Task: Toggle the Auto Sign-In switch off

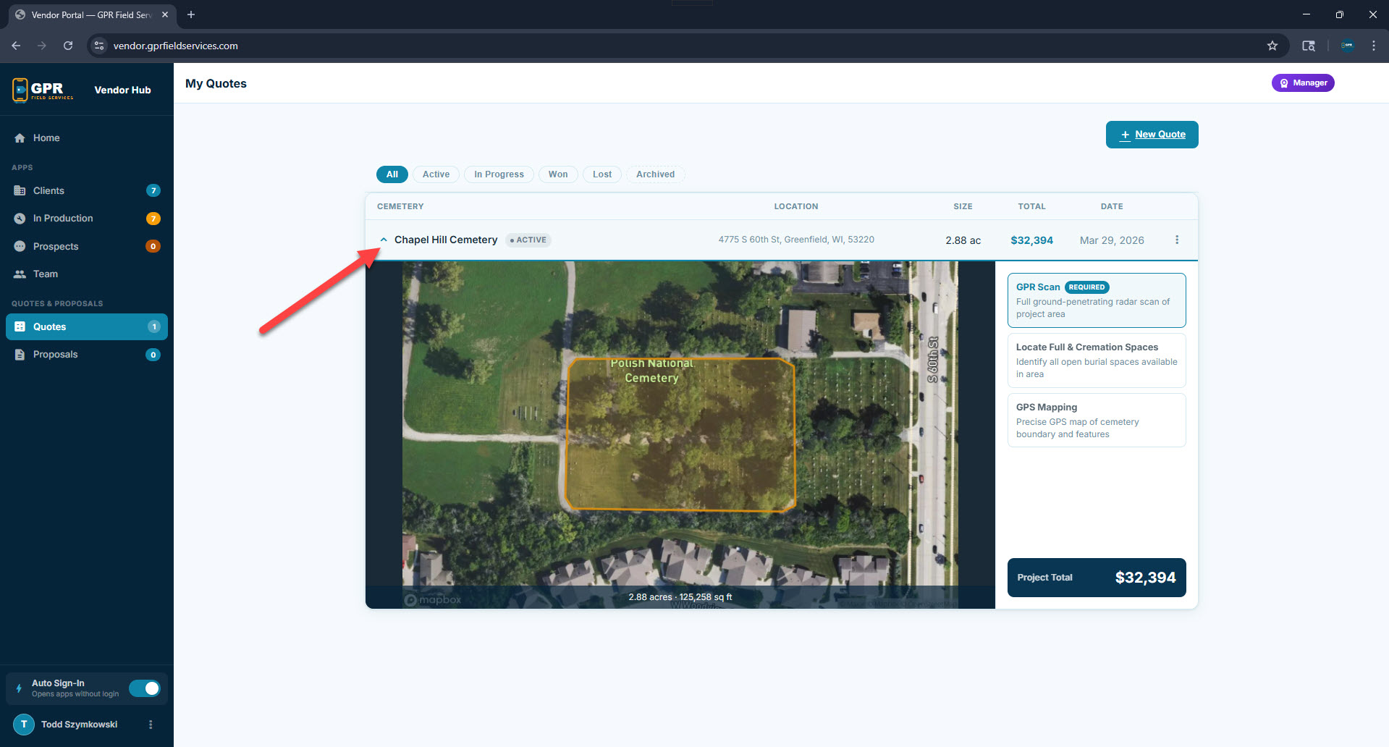Action: point(145,688)
